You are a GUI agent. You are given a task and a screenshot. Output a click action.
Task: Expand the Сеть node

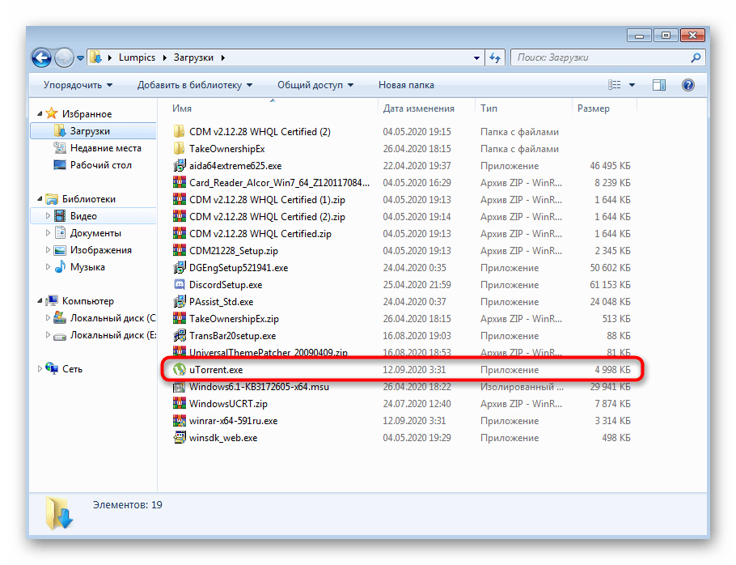coord(40,369)
